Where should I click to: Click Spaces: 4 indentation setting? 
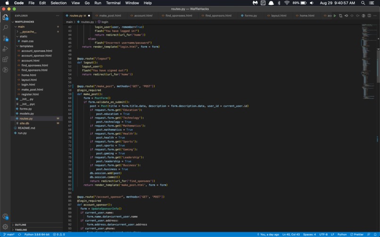[x=309, y=235]
